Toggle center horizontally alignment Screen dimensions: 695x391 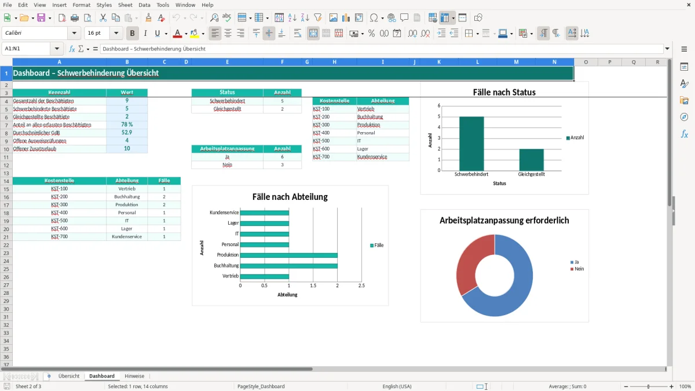coord(228,34)
